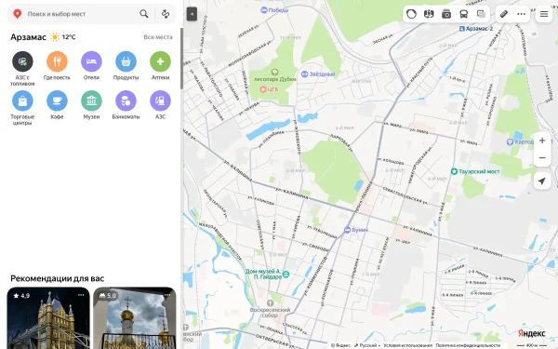
Task: Open the three-dots more tools menu
Action: [x=522, y=14]
